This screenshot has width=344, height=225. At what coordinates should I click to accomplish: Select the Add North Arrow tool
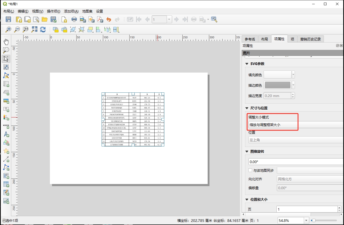(6, 134)
